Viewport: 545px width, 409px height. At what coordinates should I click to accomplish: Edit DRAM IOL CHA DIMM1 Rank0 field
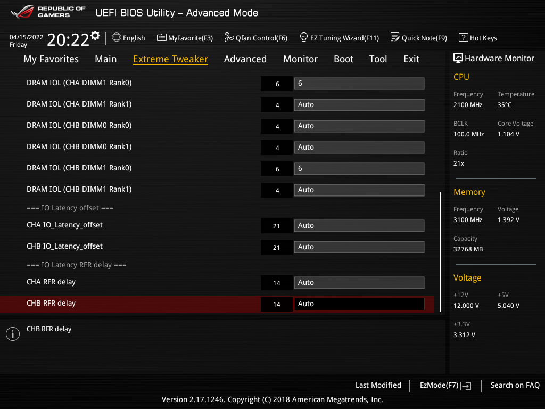click(x=359, y=84)
